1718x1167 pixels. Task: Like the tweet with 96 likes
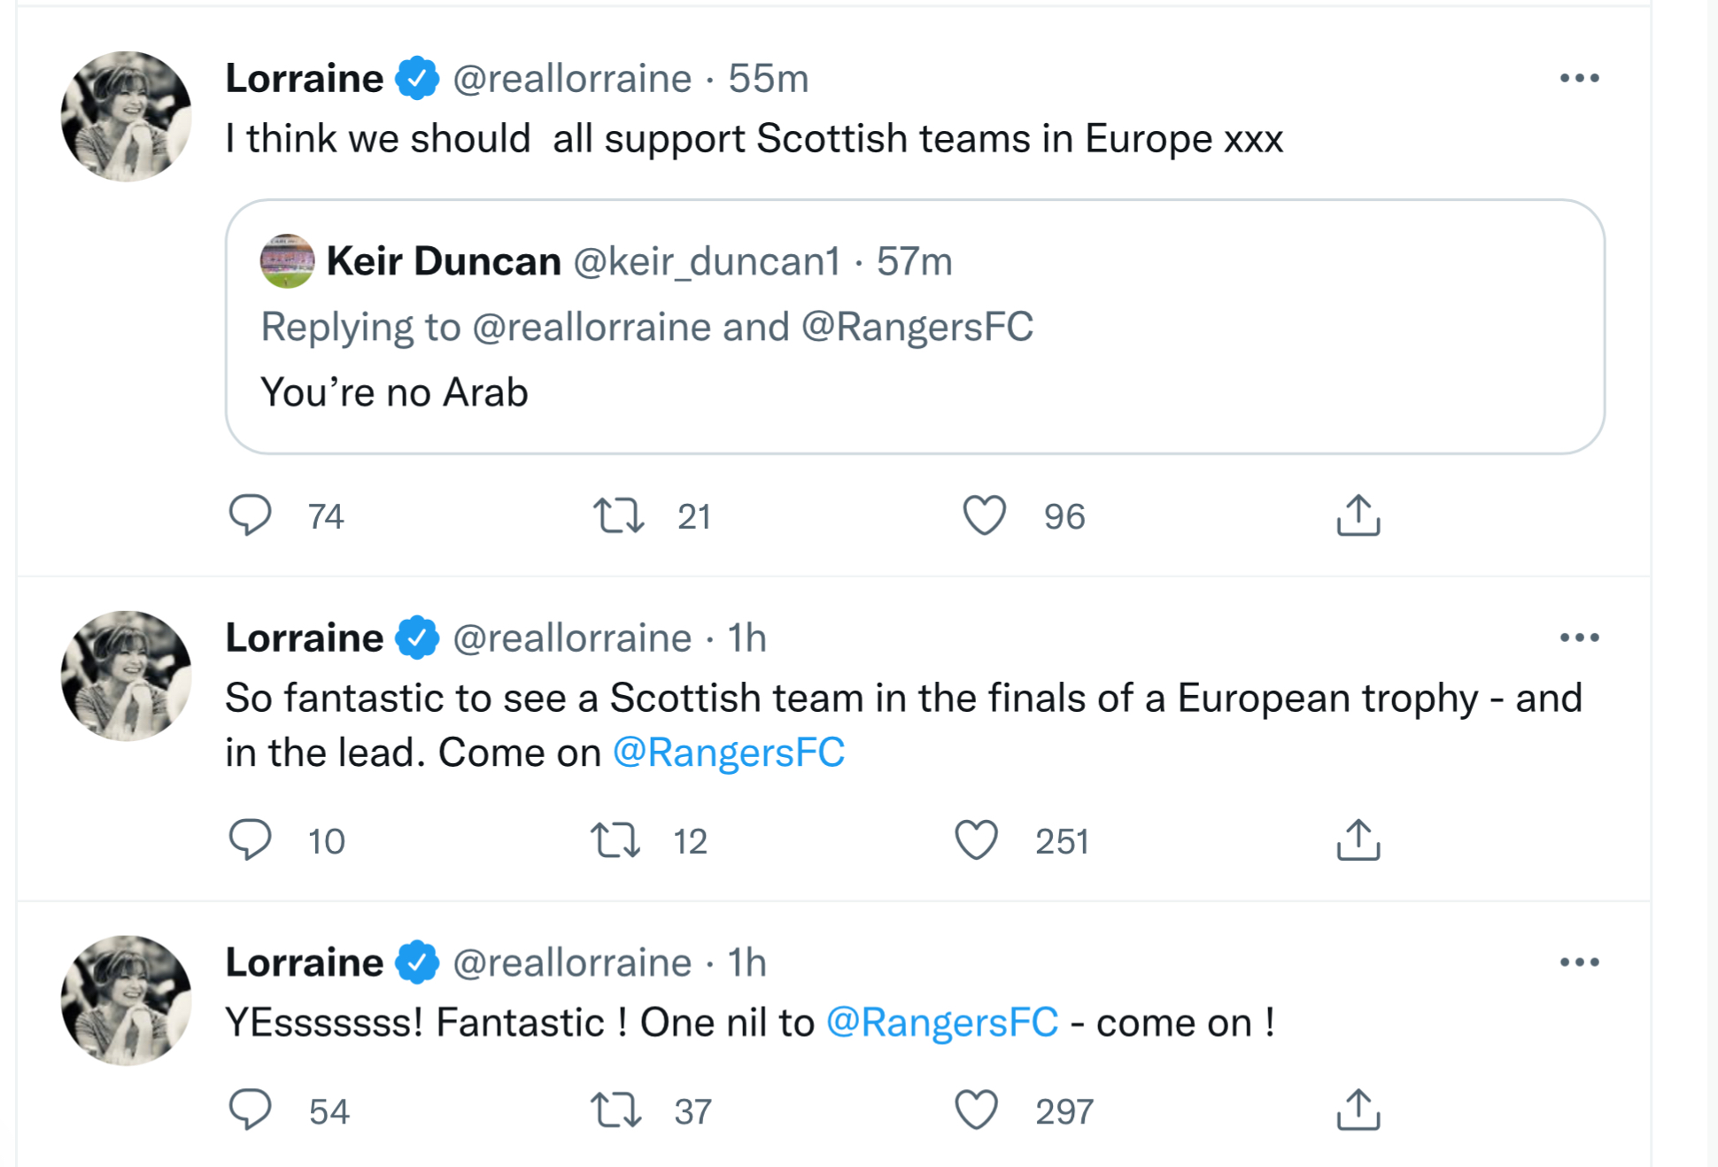pyautogui.click(x=984, y=515)
